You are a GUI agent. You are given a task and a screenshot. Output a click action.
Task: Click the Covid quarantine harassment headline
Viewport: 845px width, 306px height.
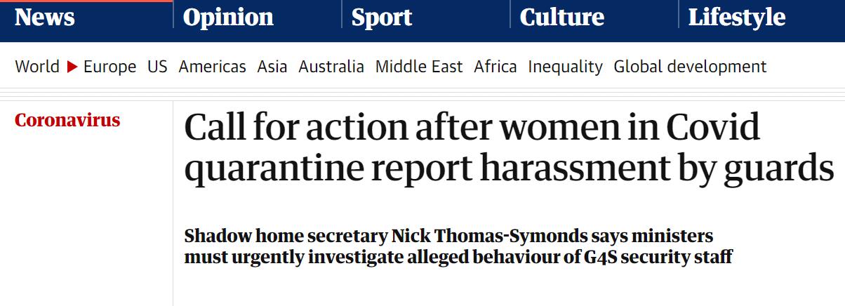point(509,148)
